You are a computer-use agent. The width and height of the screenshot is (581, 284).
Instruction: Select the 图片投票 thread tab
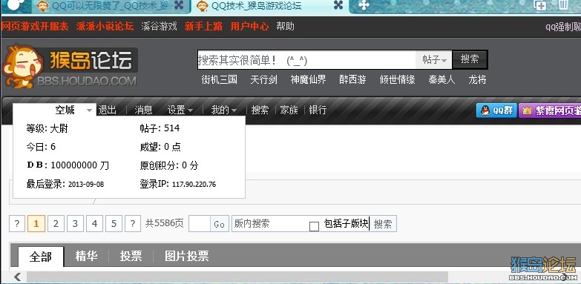186,256
